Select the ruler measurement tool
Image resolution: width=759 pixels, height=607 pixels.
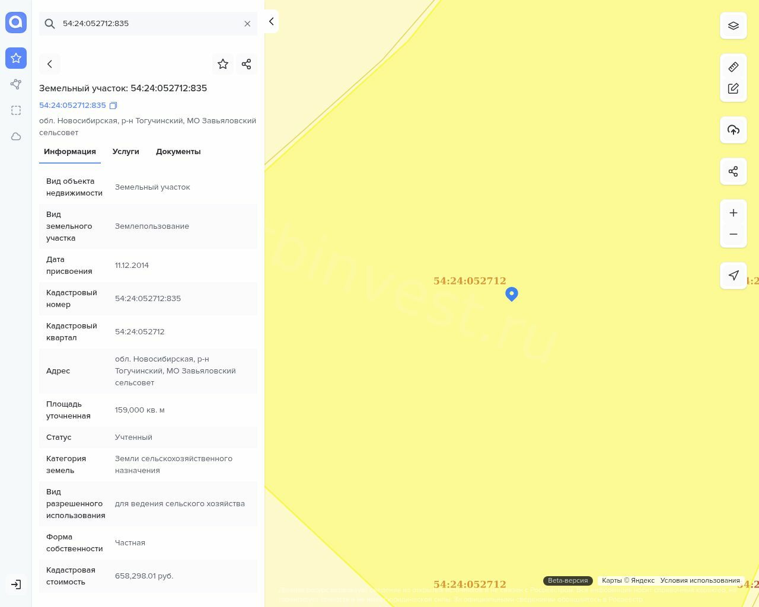pyautogui.click(x=734, y=67)
